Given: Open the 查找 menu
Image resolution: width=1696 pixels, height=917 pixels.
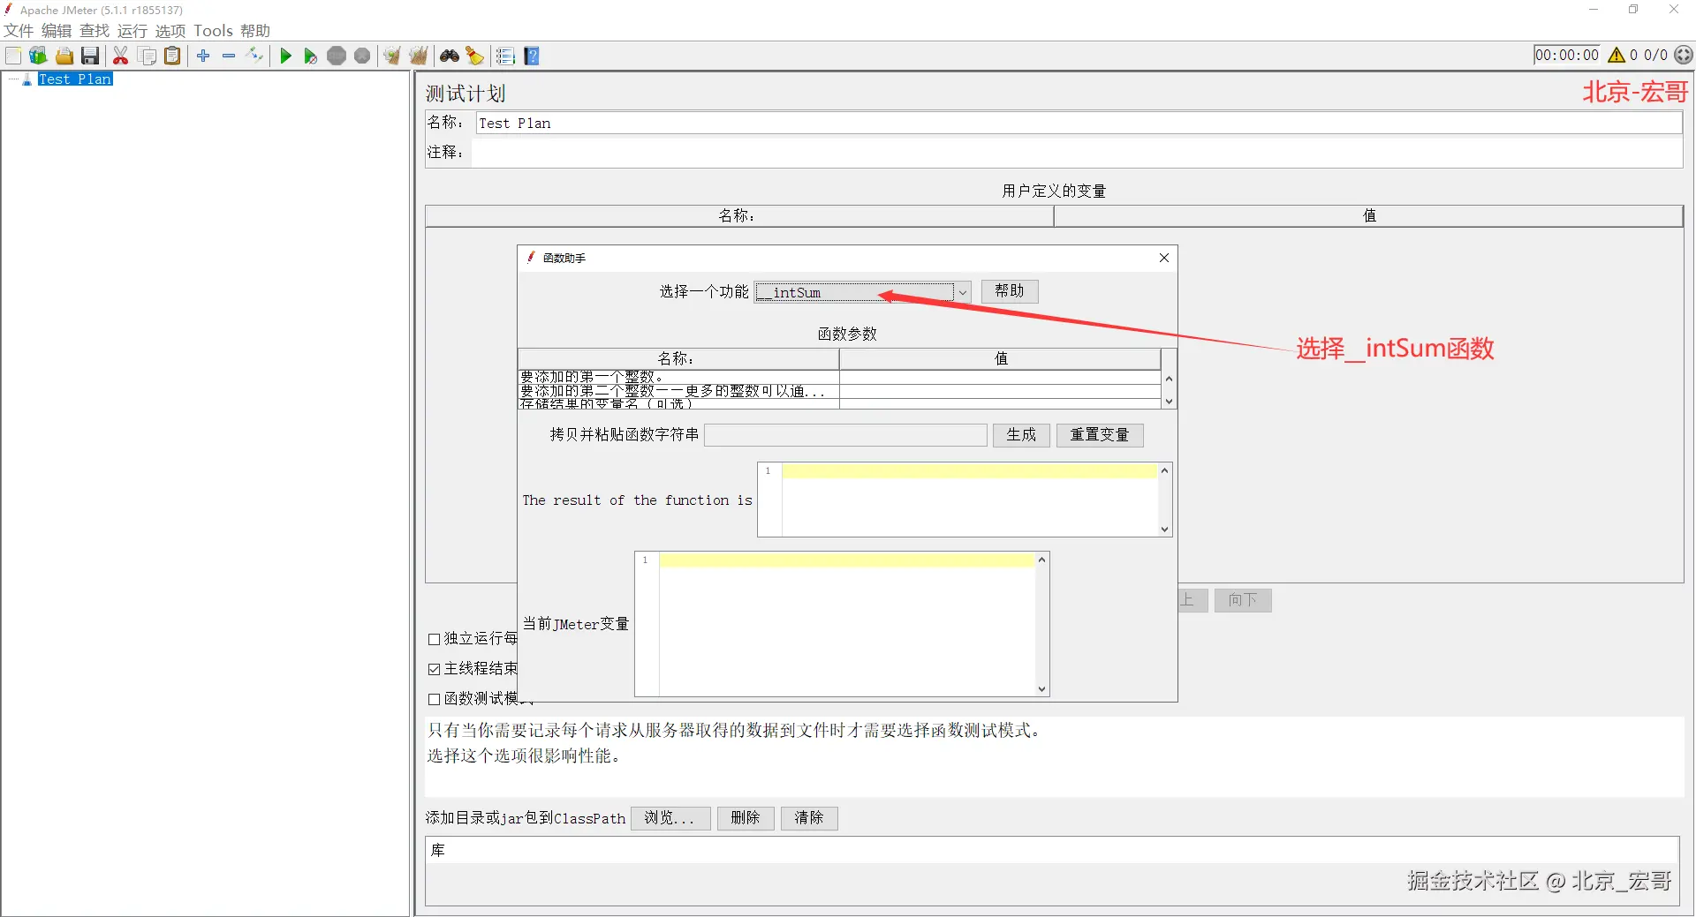Looking at the screenshot, I should coord(95,31).
